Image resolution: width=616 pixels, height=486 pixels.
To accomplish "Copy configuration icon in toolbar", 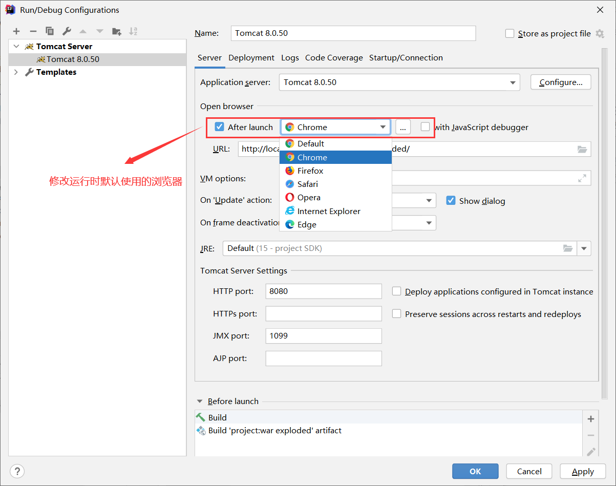I will (x=50, y=31).
